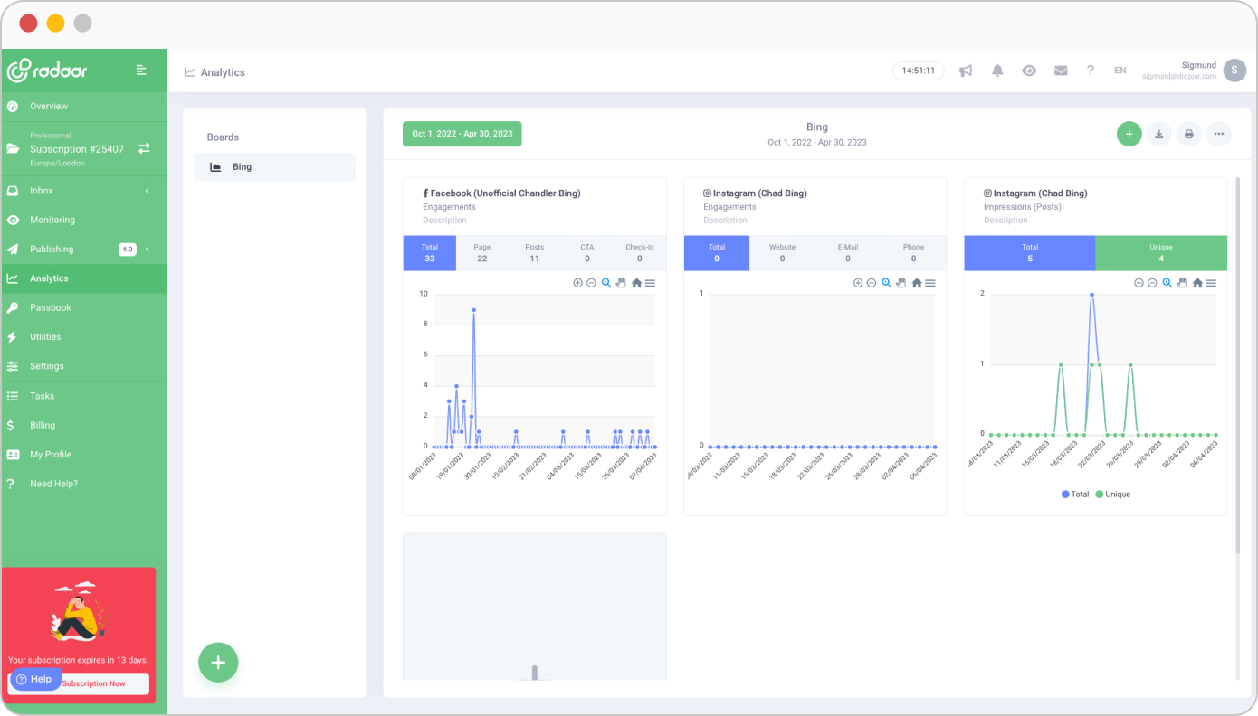Image resolution: width=1258 pixels, height=716 pixels.
Task: Activate pan hand tool on Facebook chart
Action: point(620,283)
